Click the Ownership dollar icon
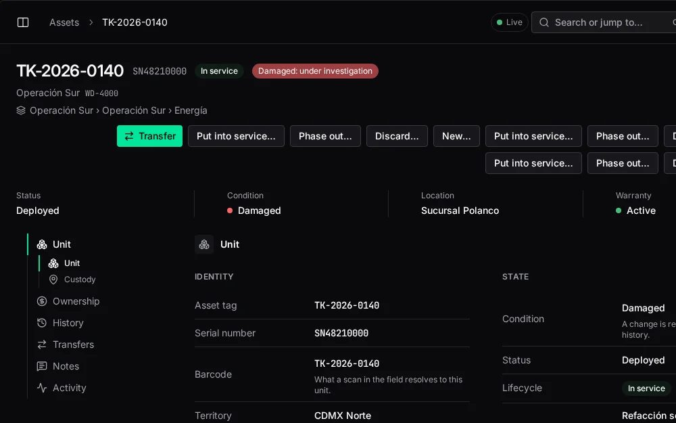Image resolution: width=676 pixels, height=423 pixels. (42, 301)
